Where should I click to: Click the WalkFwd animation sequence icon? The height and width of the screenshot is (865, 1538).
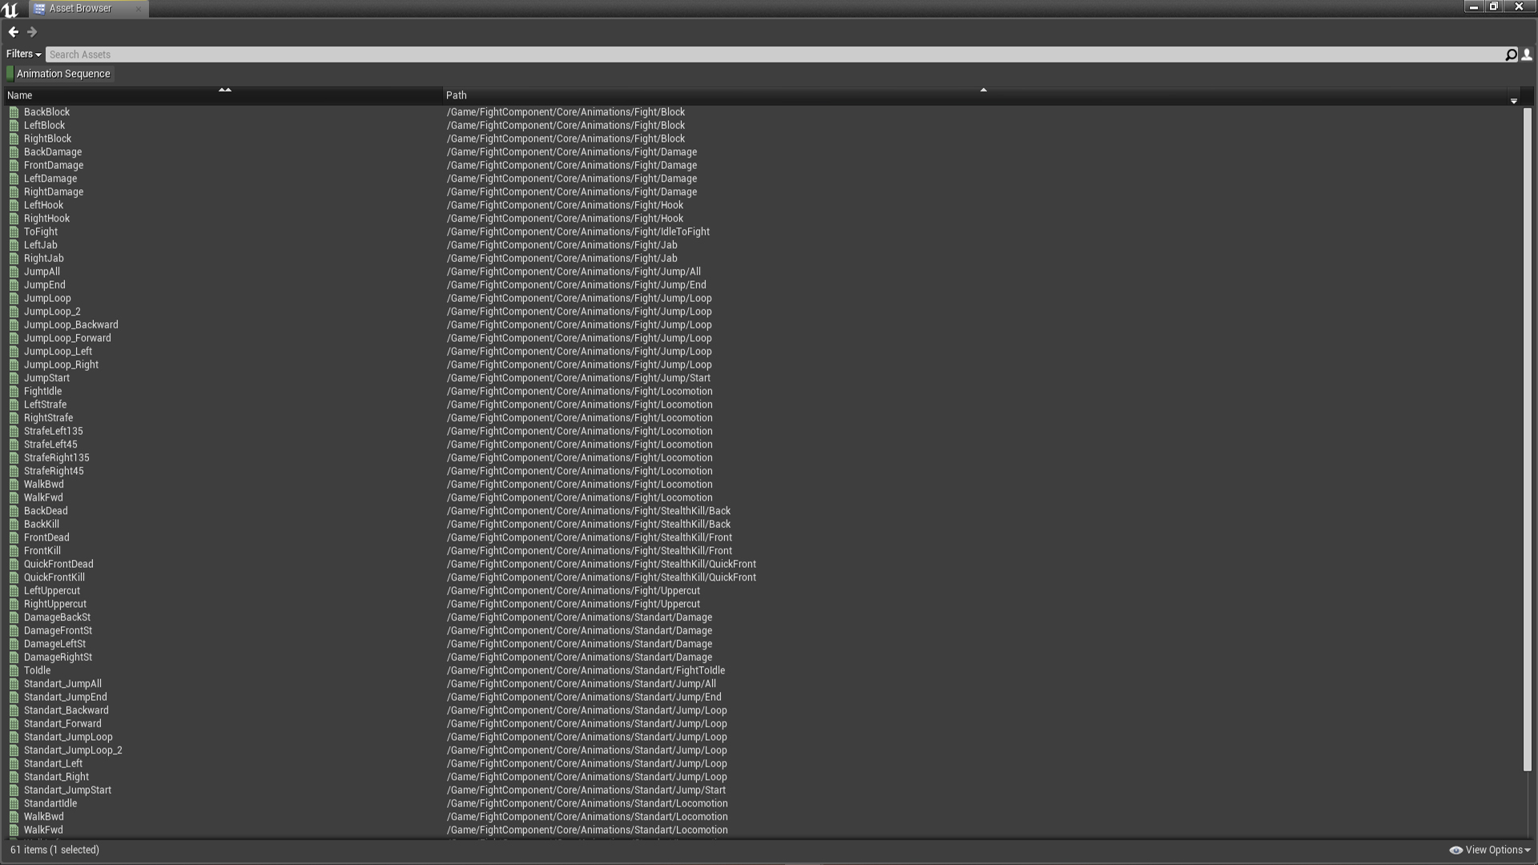tap(14, 497)
